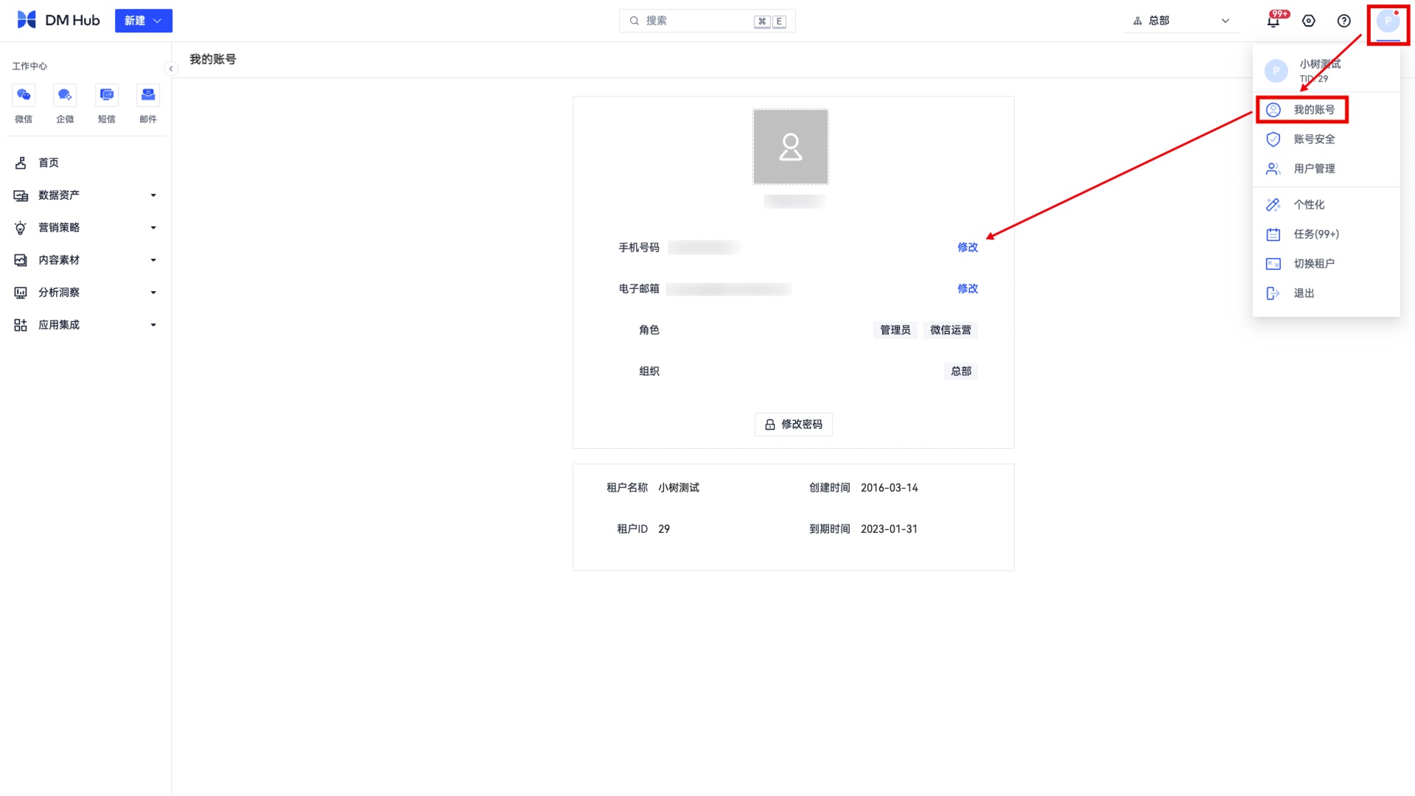Click the 管理员 role tag

pyautogui.click(x=895, y=330)
